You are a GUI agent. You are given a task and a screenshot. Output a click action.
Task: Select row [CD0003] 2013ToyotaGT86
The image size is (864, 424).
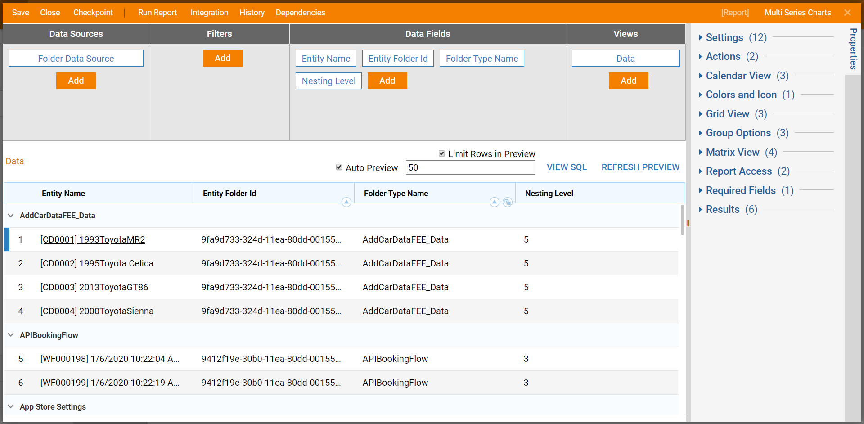pyautogui.click(x=341, y=287)
